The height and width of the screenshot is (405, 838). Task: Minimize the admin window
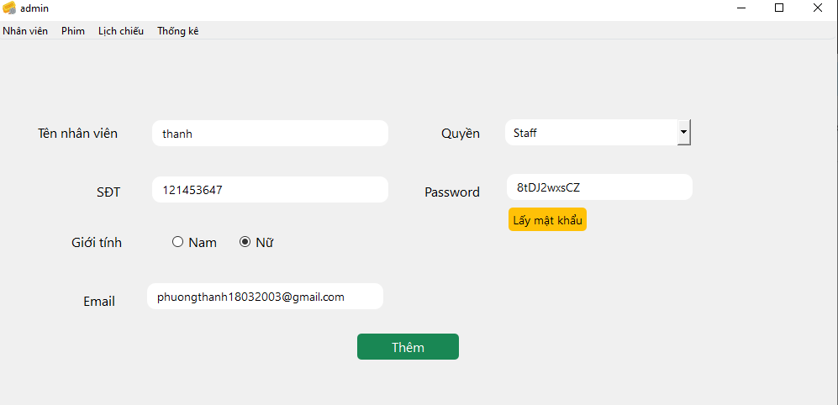tap(740, 8)
